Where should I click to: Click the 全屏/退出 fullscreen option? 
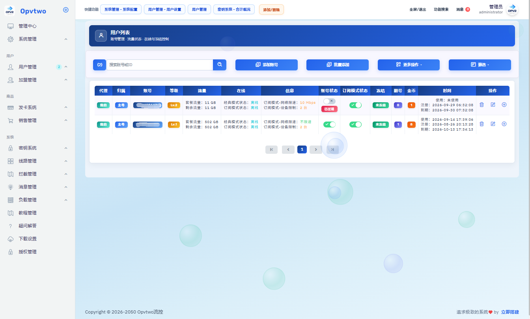point(418,9)
